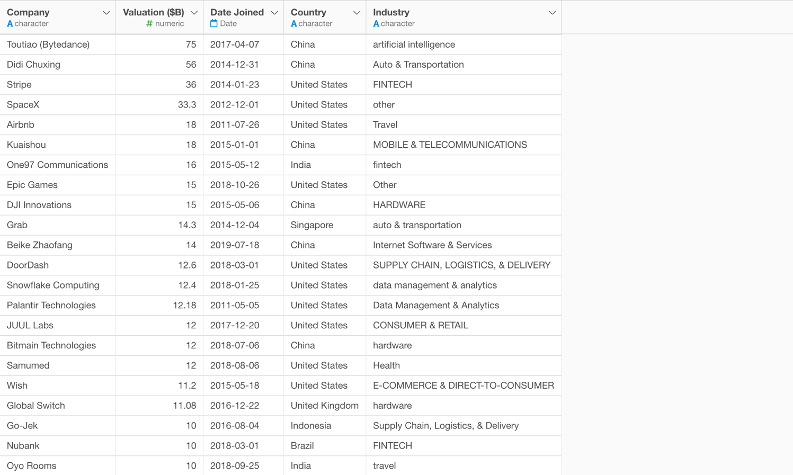This screenshot has height=475, width=793.
Task: Click the valuation cell showing 75
Action: 159,44
